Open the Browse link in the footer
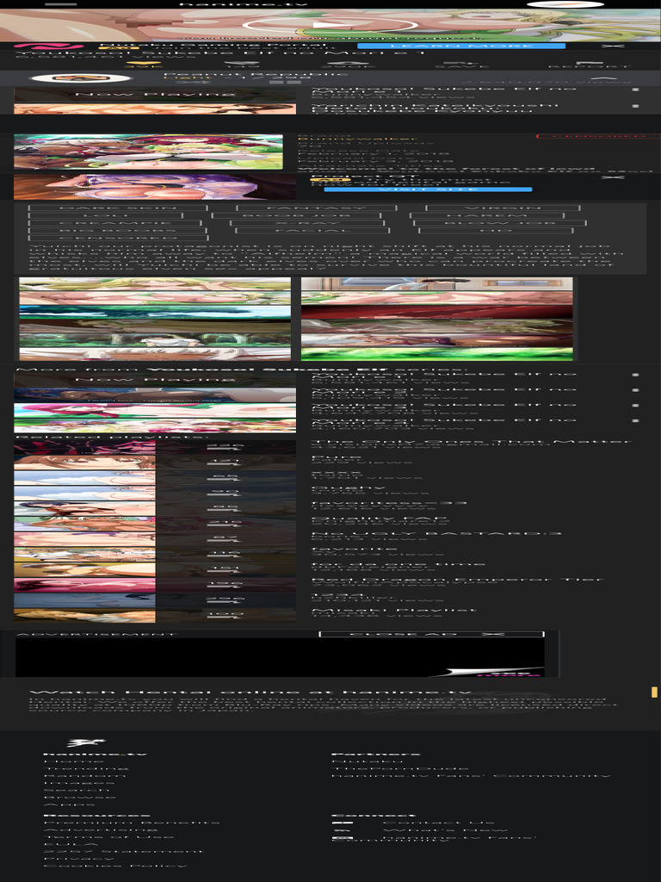 click(79, 797)
